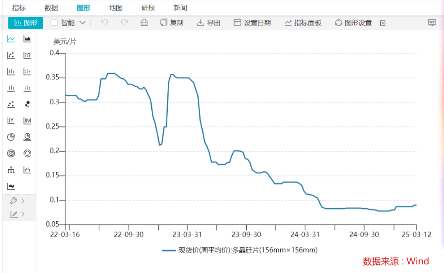The width and height of the screenshot is (444, 273).
Task: Pick the bar chart on baseline icon
Action: click(11, 88)
